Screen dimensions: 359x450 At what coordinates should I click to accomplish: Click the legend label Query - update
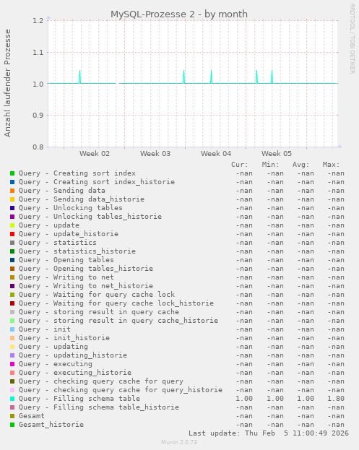[x=49, y=225]
